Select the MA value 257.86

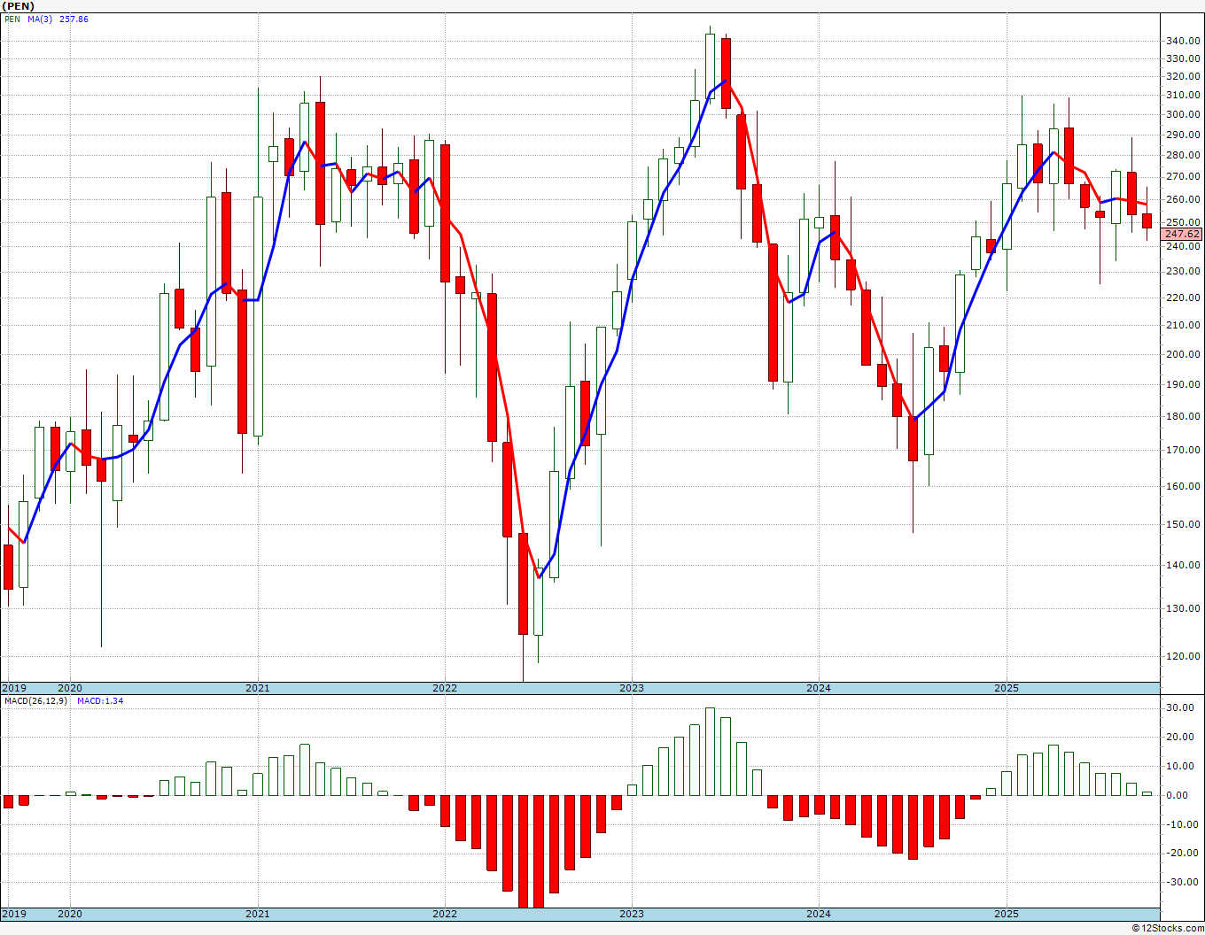coord(74,19)
